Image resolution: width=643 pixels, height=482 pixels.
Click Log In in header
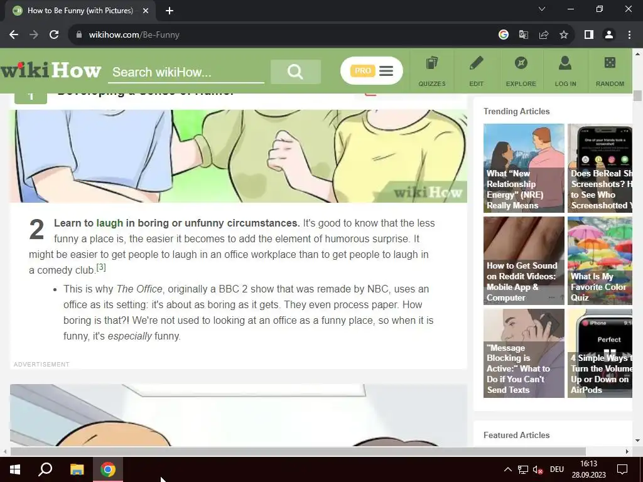566,71
